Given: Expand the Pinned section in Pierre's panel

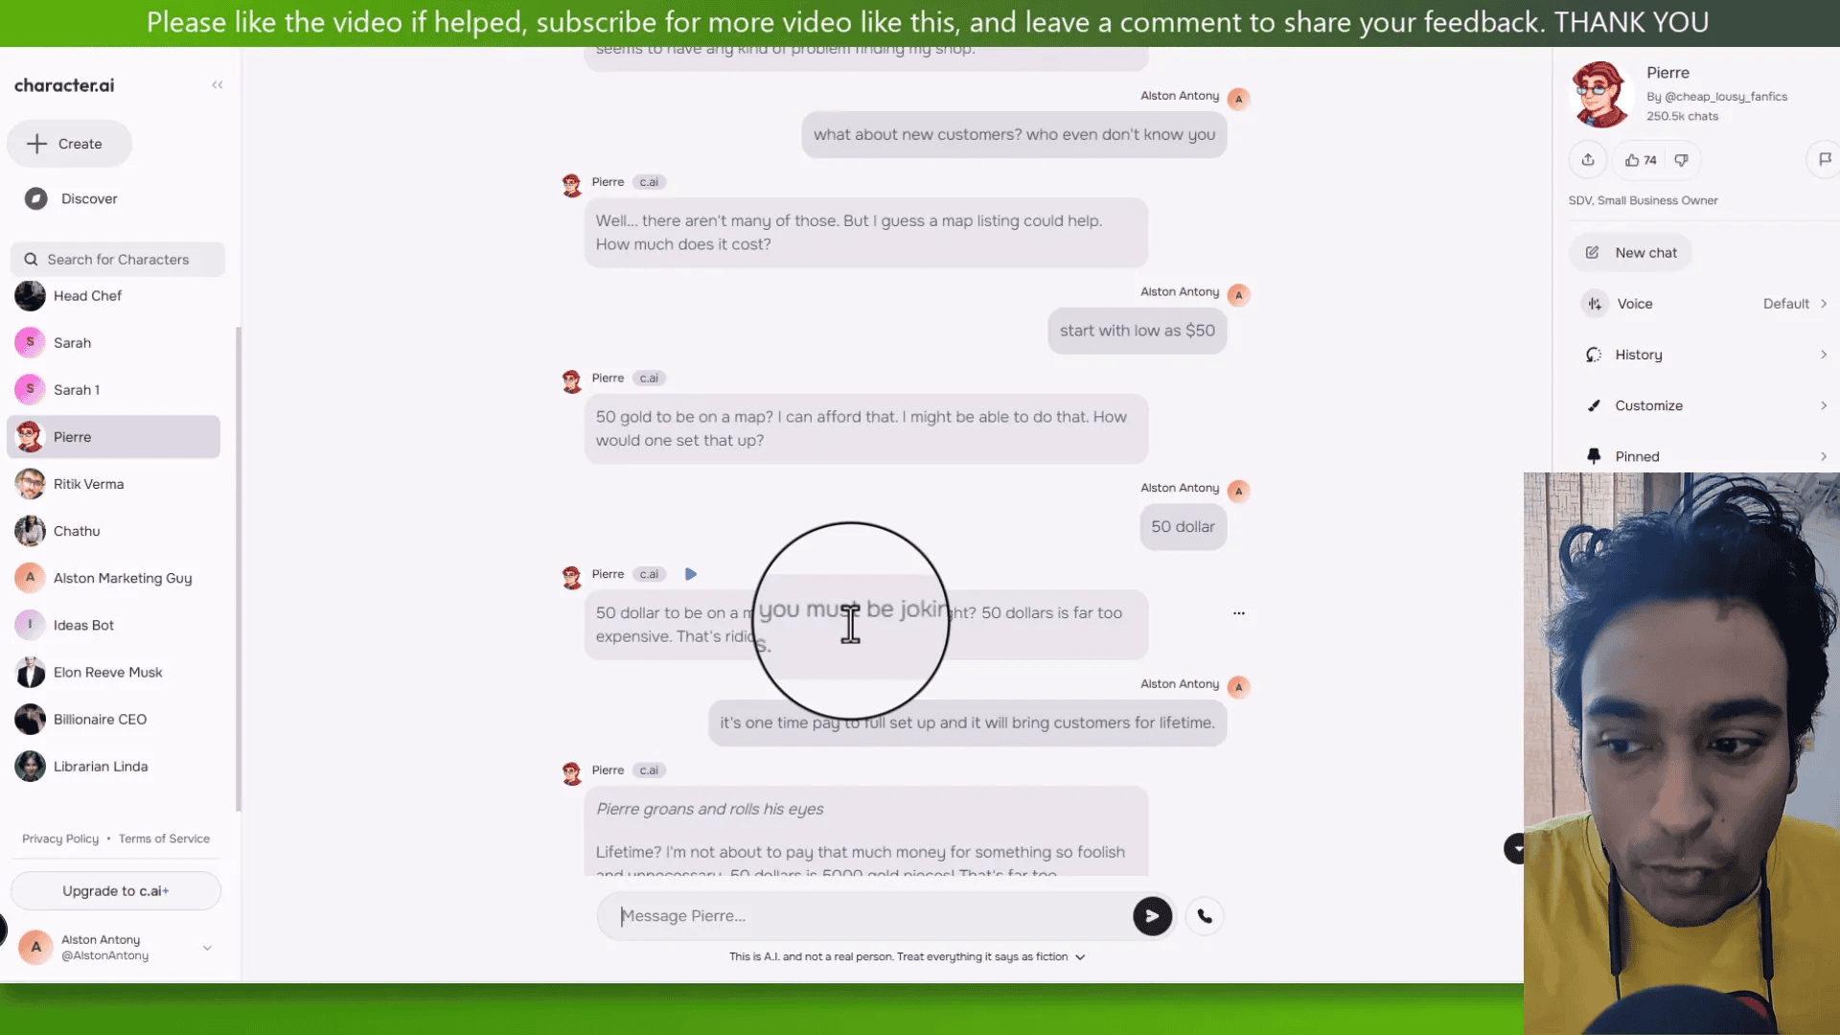Looking at the screenshot, I should coord(1825,456).
